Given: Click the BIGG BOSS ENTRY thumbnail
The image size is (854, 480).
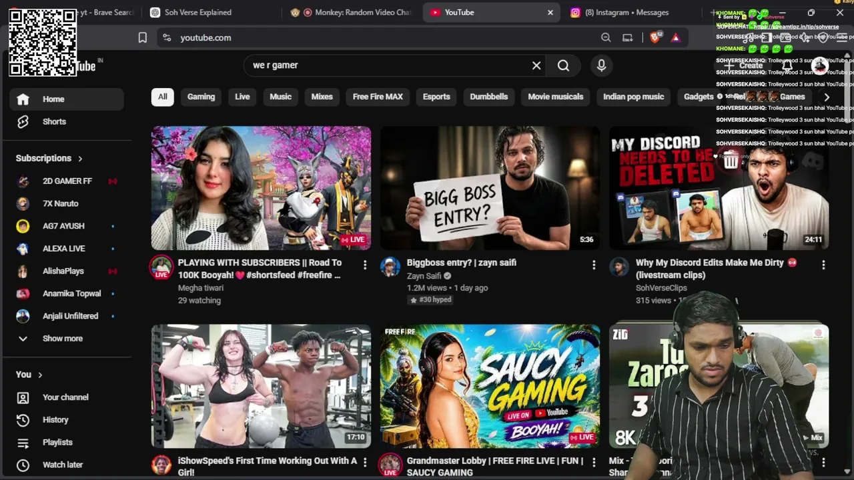Looking at the screenshot, I should click(490, 188).
